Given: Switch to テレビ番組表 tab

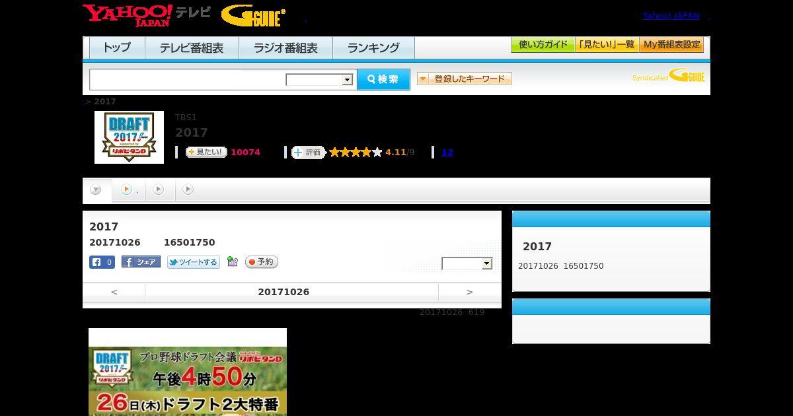Looking at the screenshot, I should pyautogui.click(x=192, y=48).
